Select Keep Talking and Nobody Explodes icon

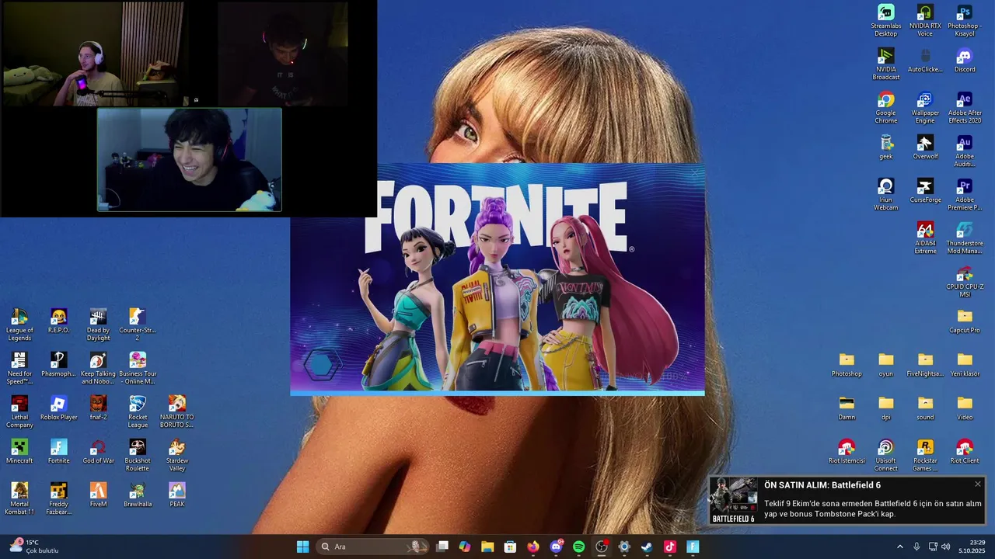[98, 368]
